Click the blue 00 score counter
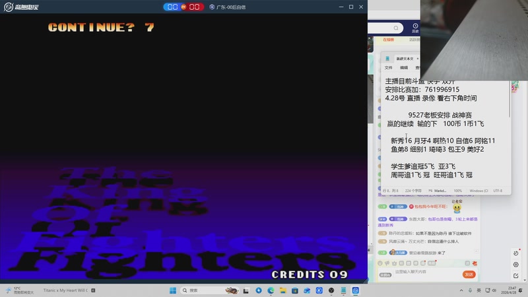Viewport: 528px width, 297px height. (172, 7)
